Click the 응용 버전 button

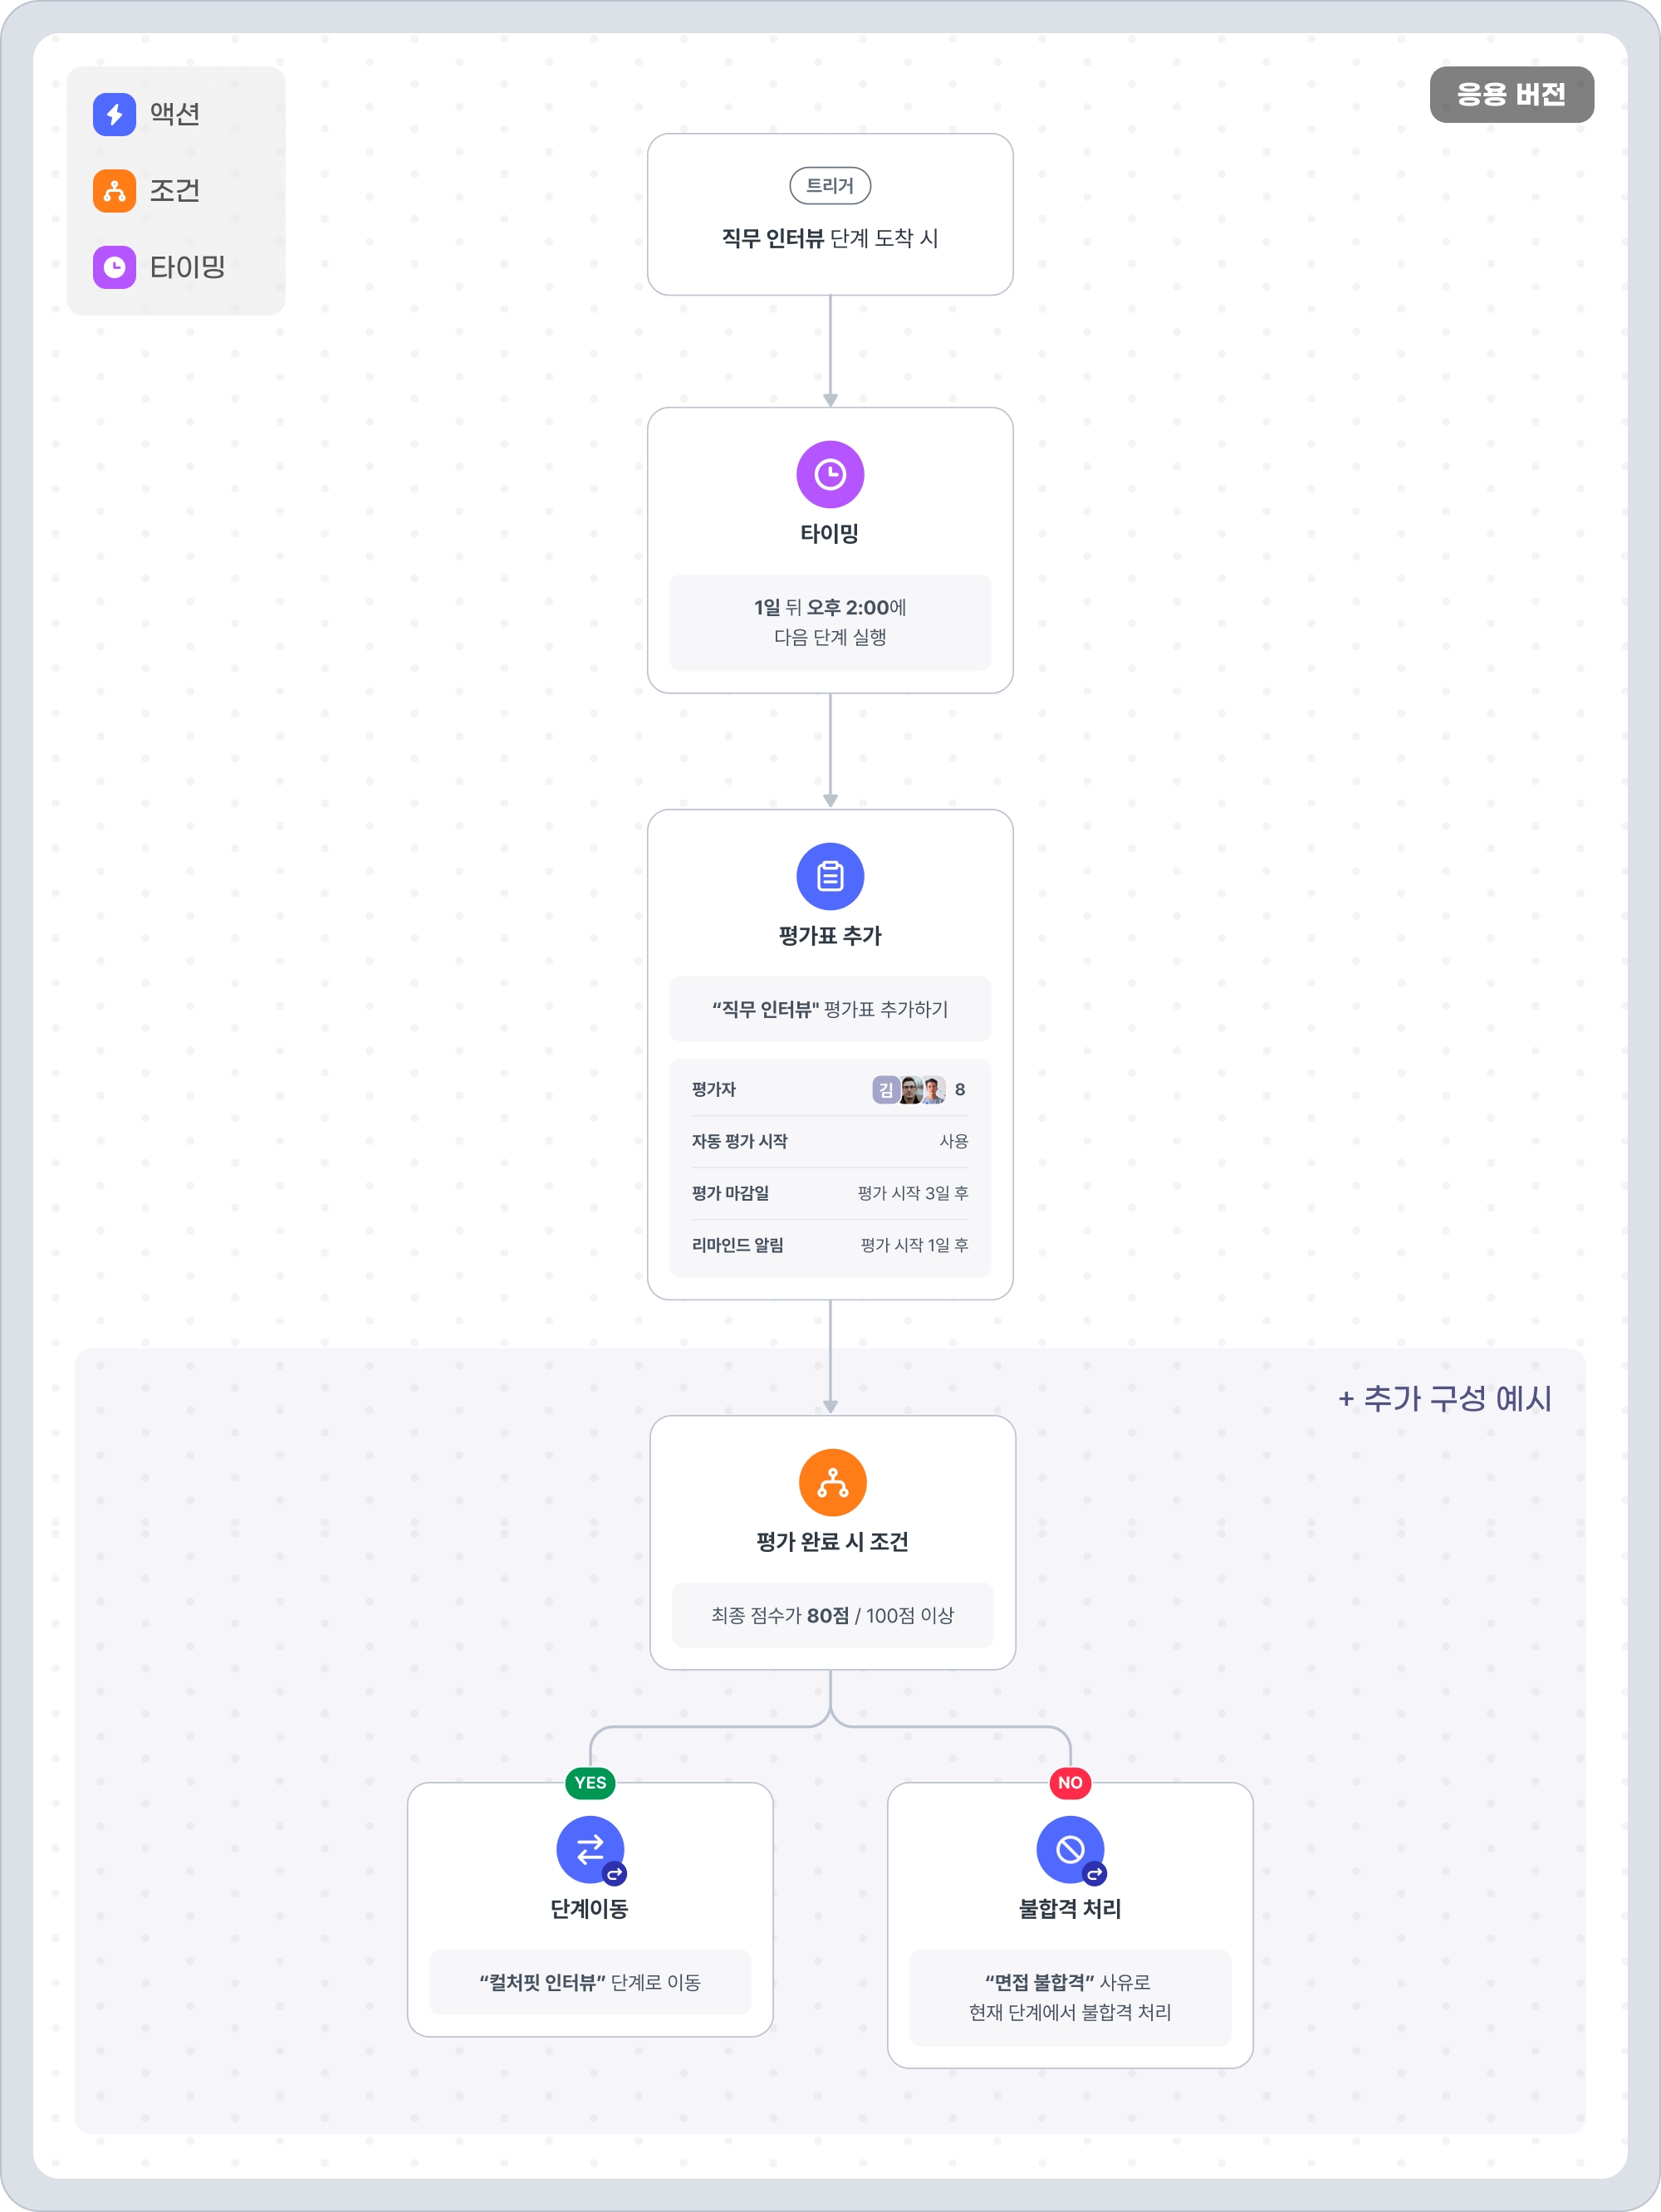[x=1511, y=95]
